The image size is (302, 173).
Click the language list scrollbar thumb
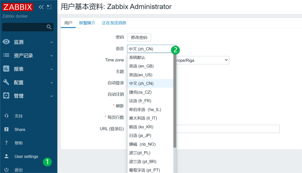(x=175, y=100)
